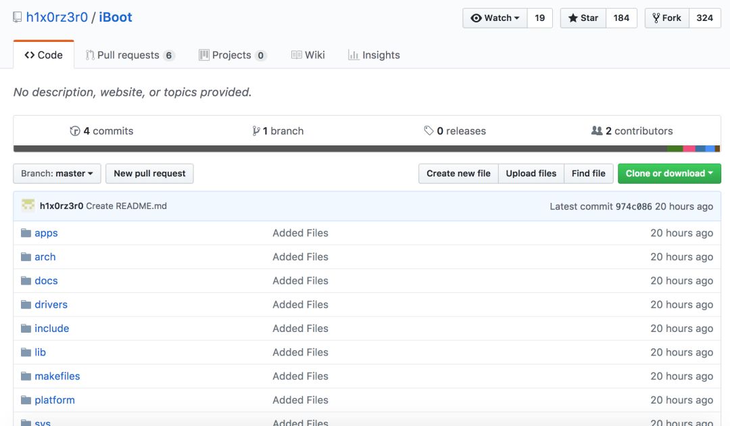The width and height of the screenshot is (730, 426).
Task: Open the Pull requests tab
Action: pos(130,55)
